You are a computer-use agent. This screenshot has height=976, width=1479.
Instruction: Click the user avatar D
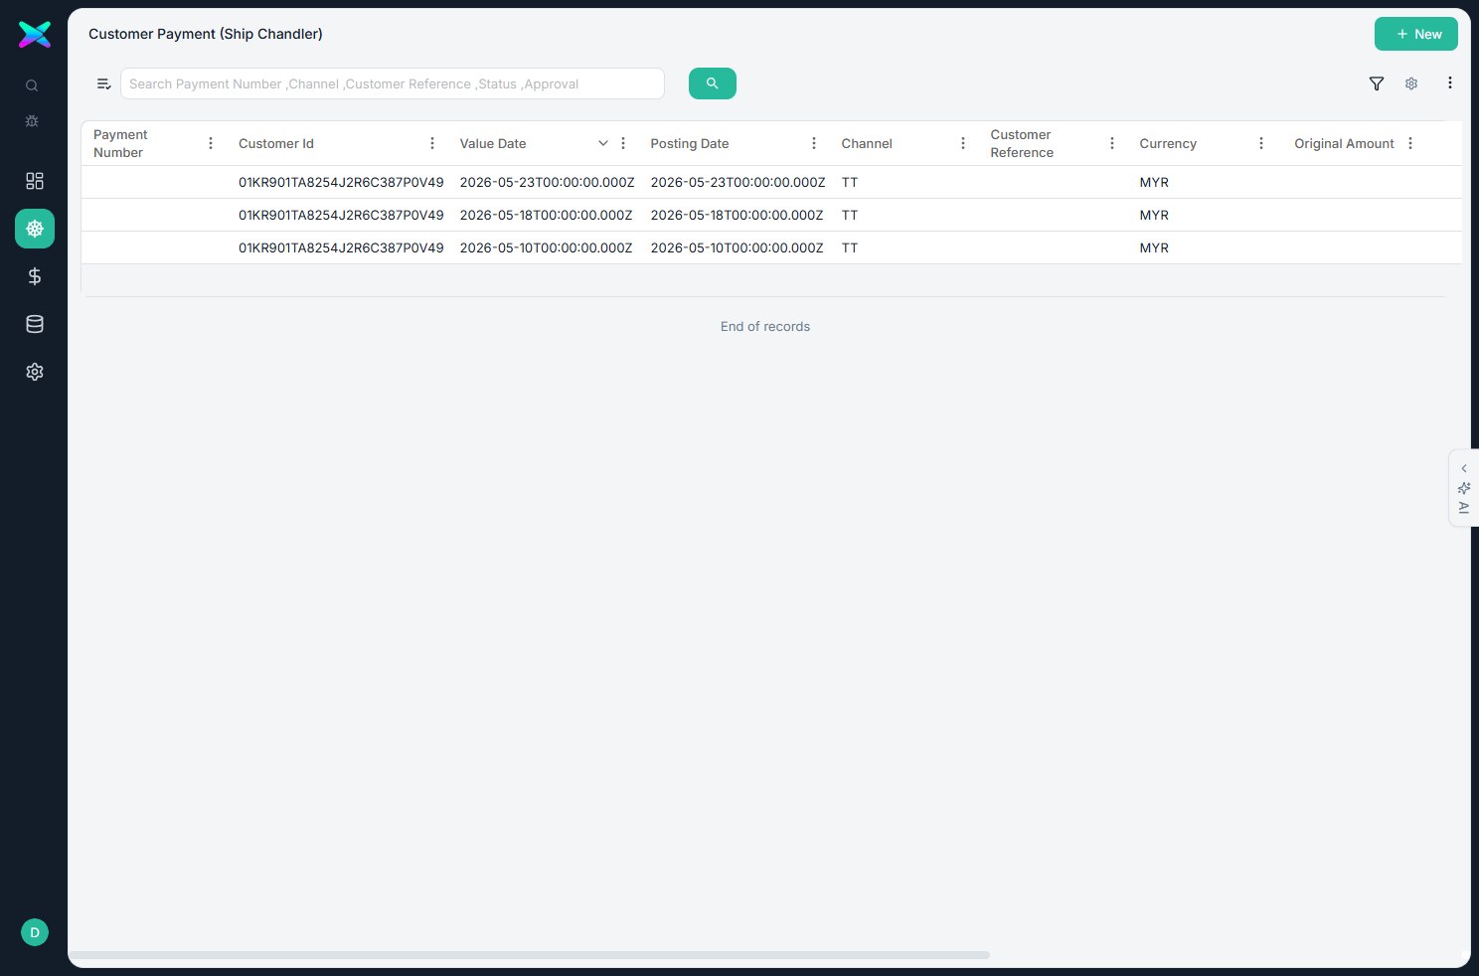click(x=35, y=932)
